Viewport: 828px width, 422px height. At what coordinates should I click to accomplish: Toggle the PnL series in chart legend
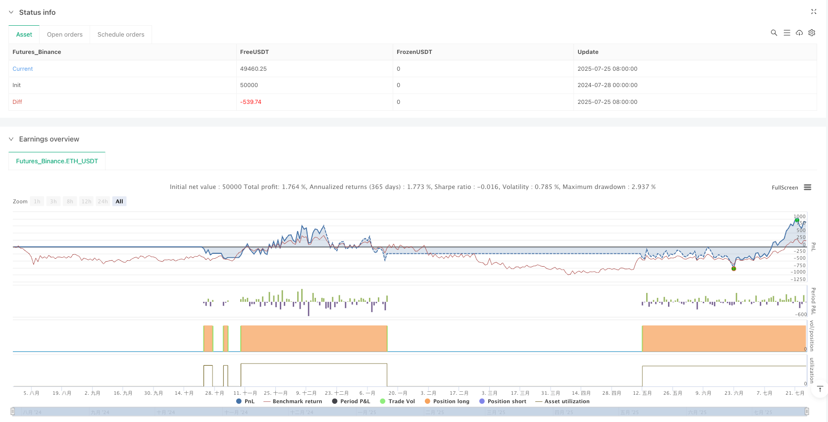click(x=245, y=401)
